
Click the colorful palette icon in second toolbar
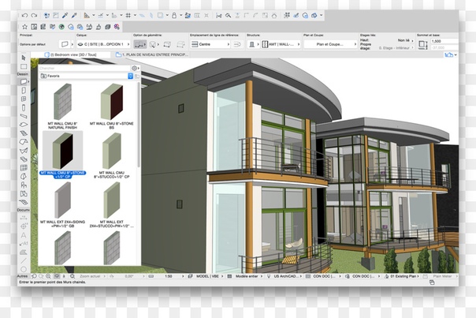117,27
